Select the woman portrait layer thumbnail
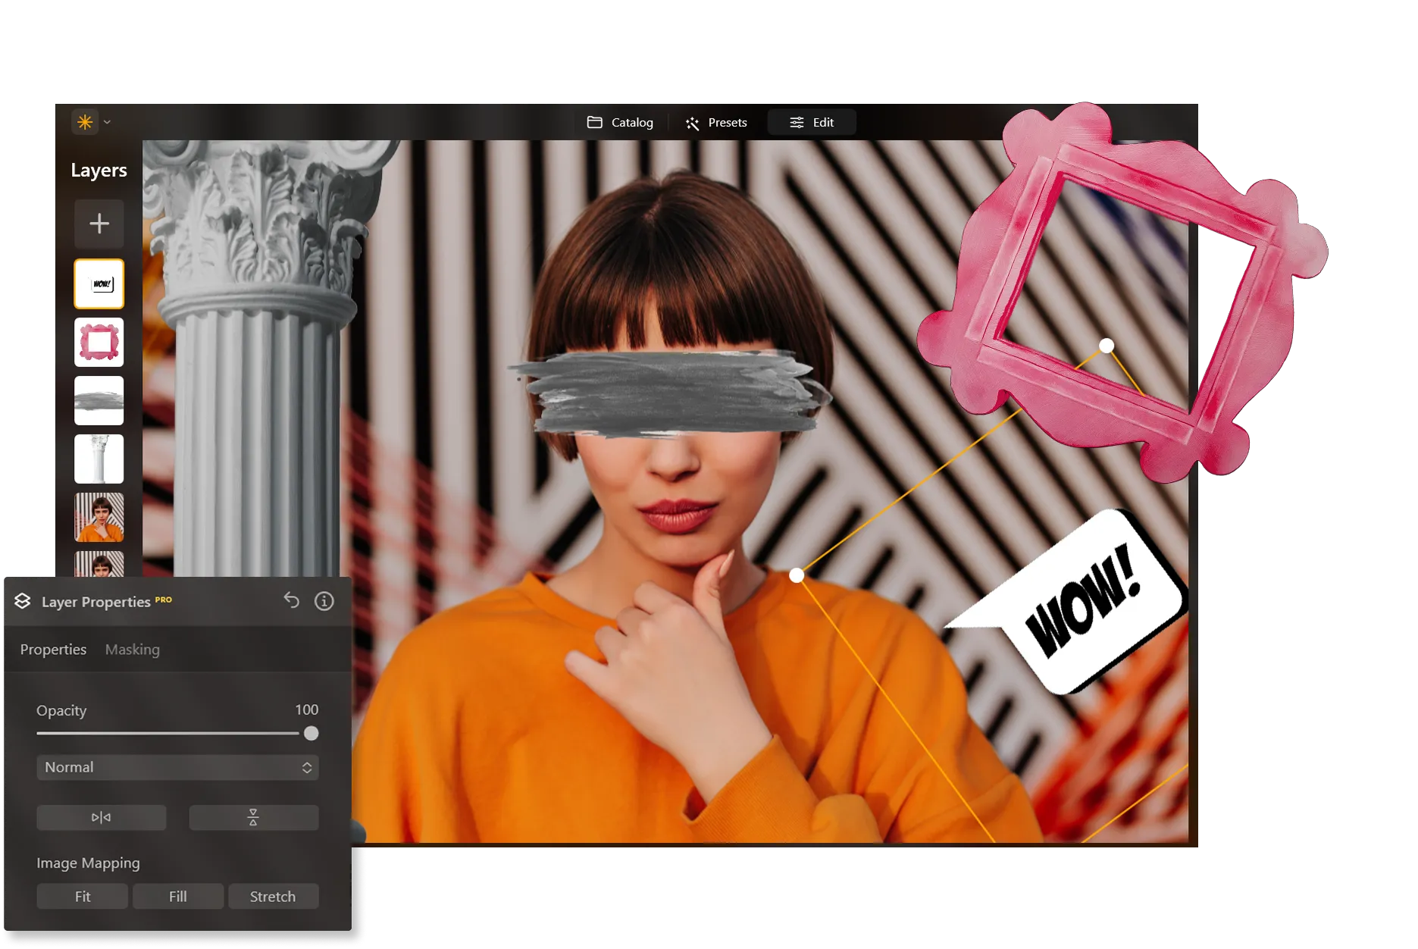 (x=99, y=517)
